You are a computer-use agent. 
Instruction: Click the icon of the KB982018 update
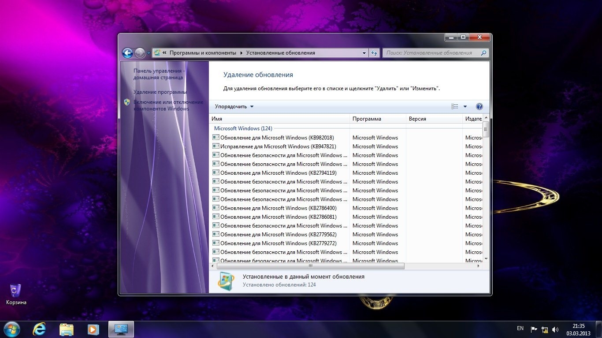216,137
